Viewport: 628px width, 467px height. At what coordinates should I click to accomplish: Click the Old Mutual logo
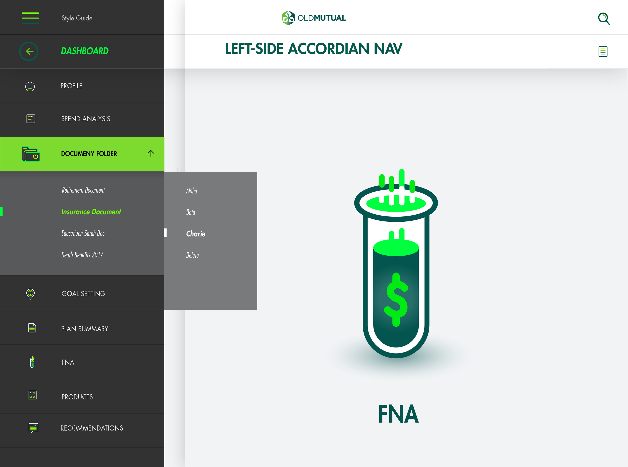[313, 18]
